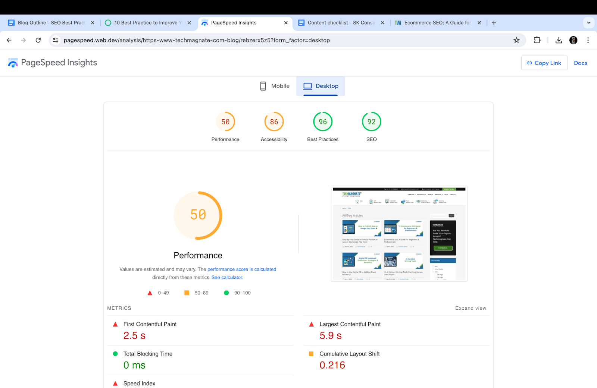This screenshot has width=597, height=388.
Task: Reload the current page
Action: tap(38, 40)
